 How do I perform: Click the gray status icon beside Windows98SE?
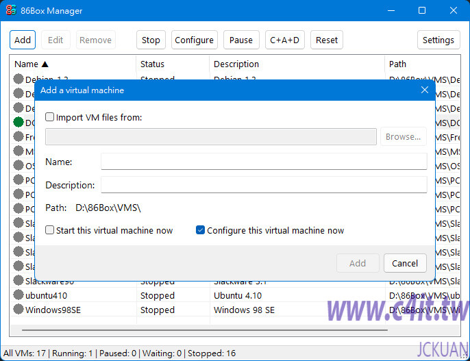click(x=18, y=309)
